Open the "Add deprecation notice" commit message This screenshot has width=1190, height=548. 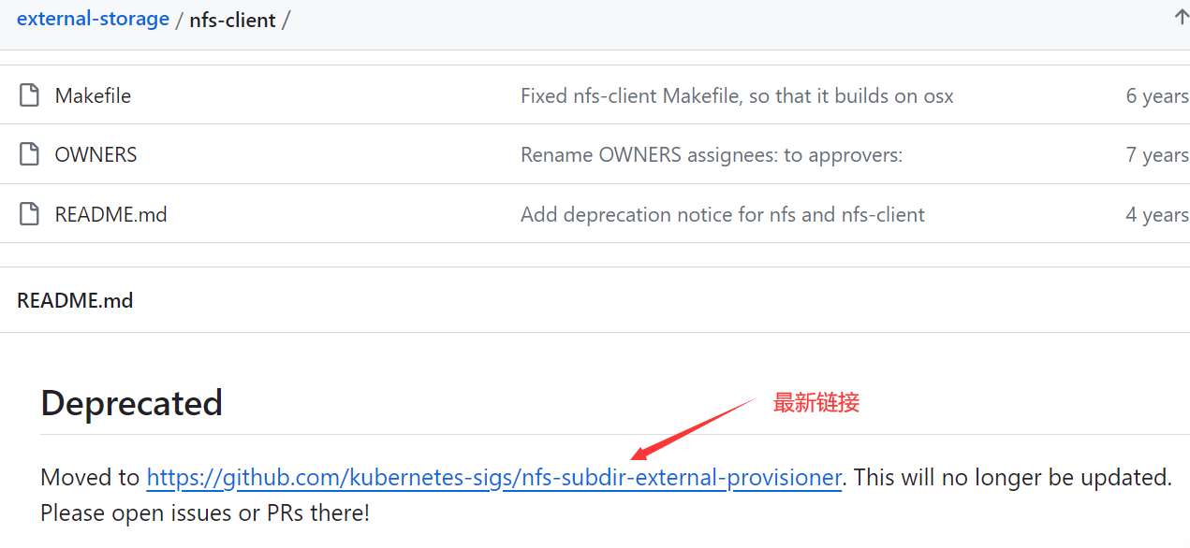(x=722, y=214)
